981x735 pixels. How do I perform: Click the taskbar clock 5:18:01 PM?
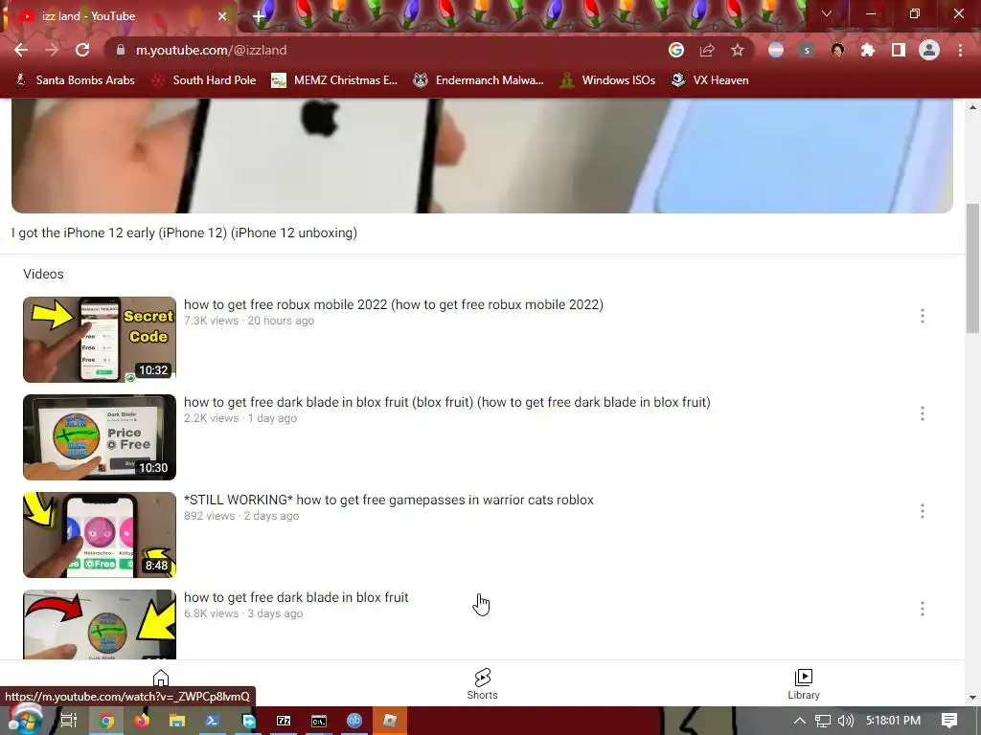tap(894, 721)
